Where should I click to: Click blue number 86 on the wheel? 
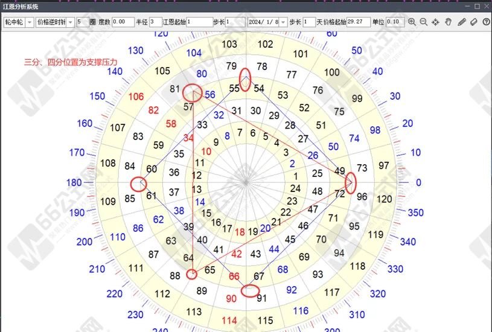pyautogui.click(x=138, y=228)
